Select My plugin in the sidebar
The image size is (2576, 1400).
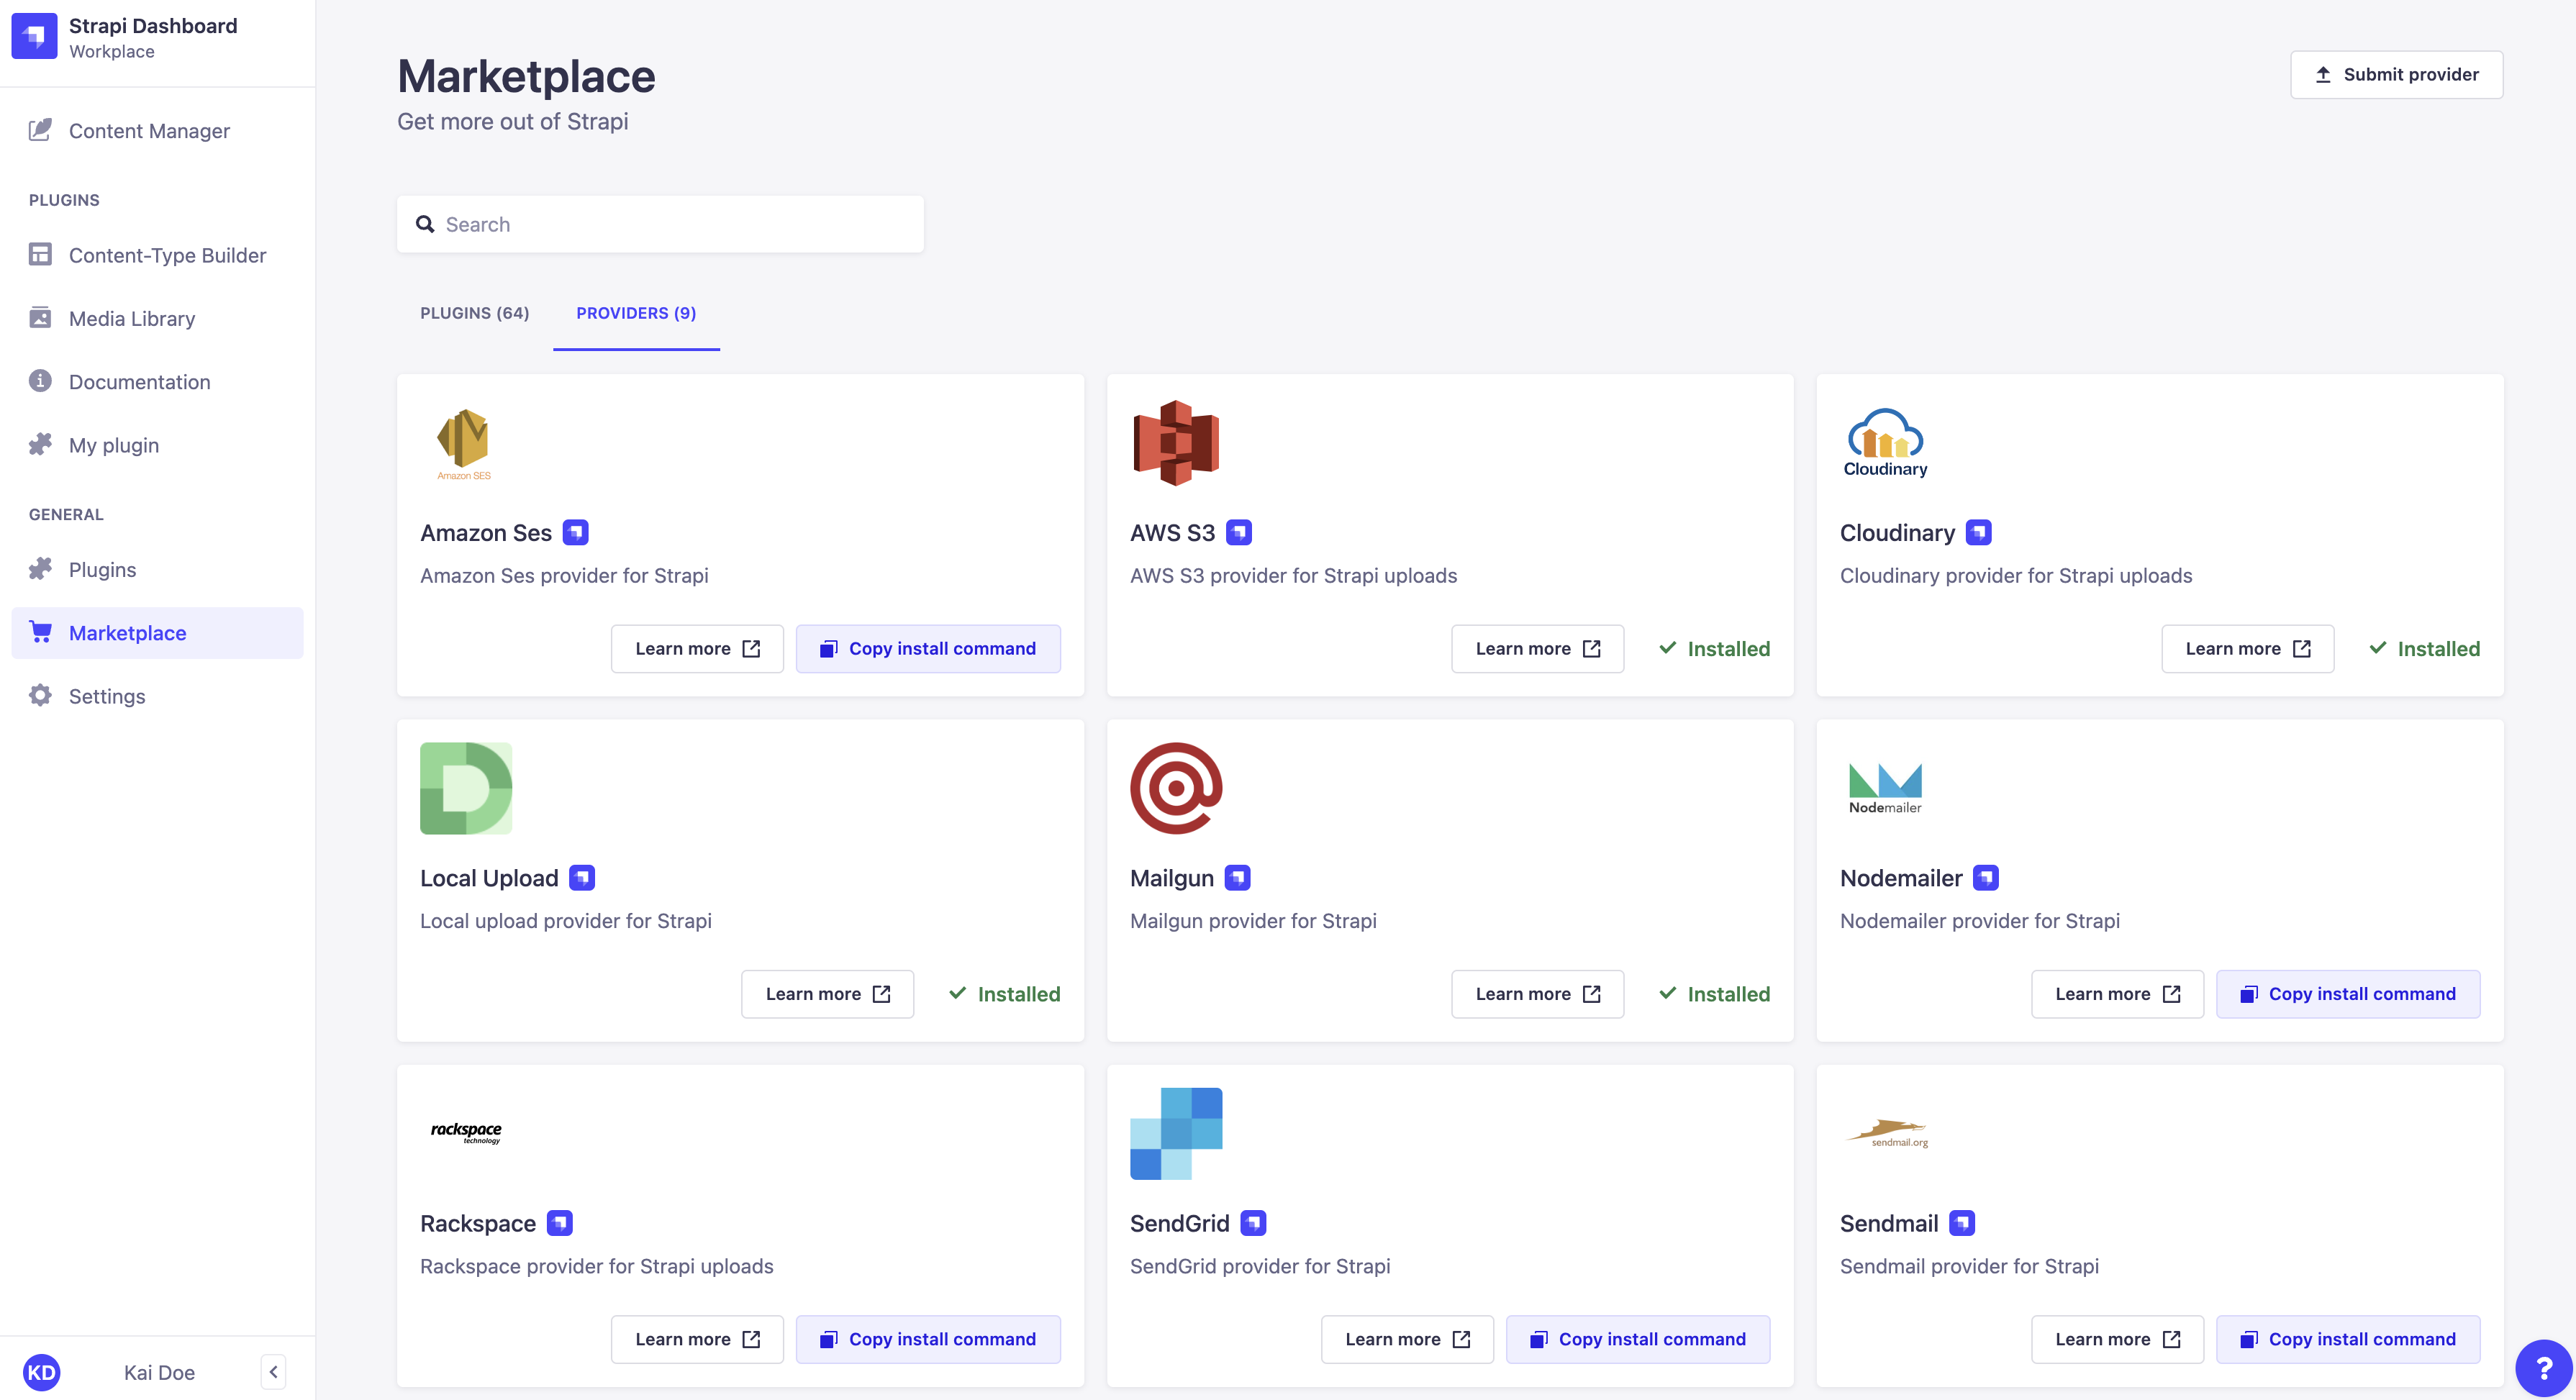pos(113,445)
